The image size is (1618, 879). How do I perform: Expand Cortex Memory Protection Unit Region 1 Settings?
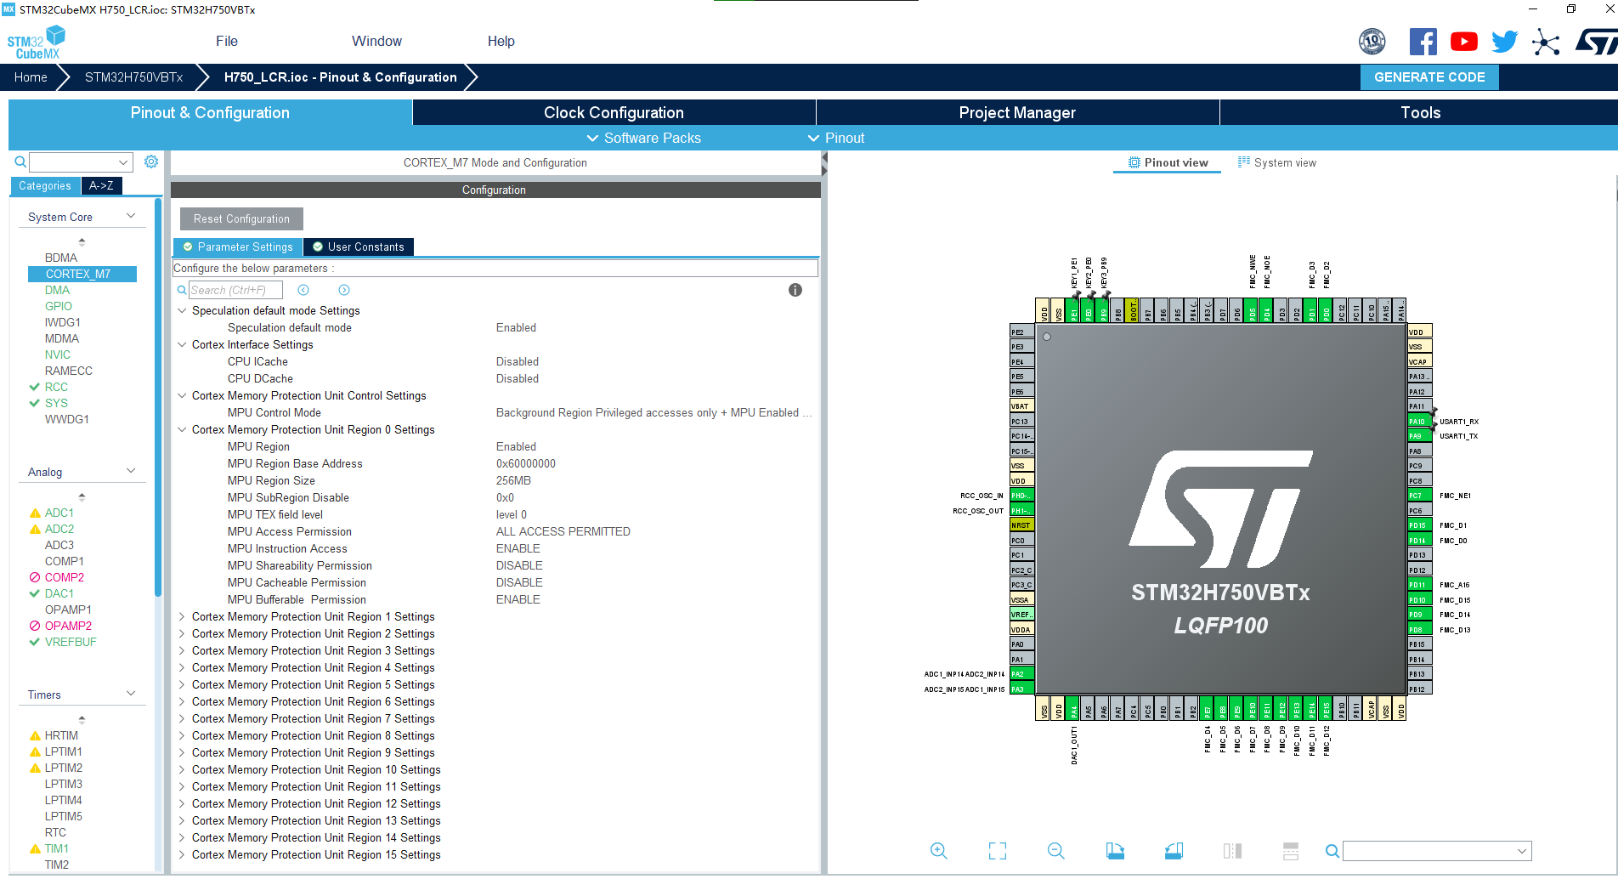[182, 616]
